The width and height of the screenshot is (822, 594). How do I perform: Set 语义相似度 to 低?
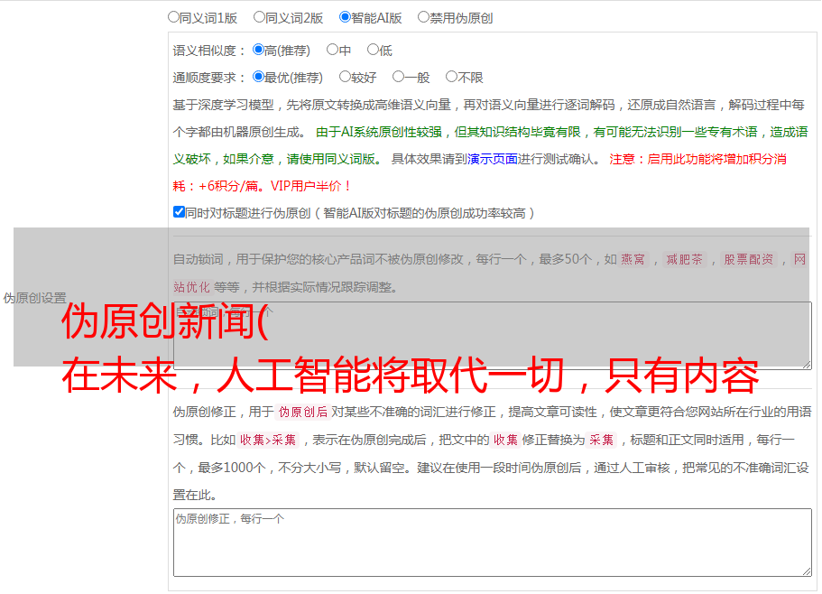pyautogui.click(x=373, y=50)
